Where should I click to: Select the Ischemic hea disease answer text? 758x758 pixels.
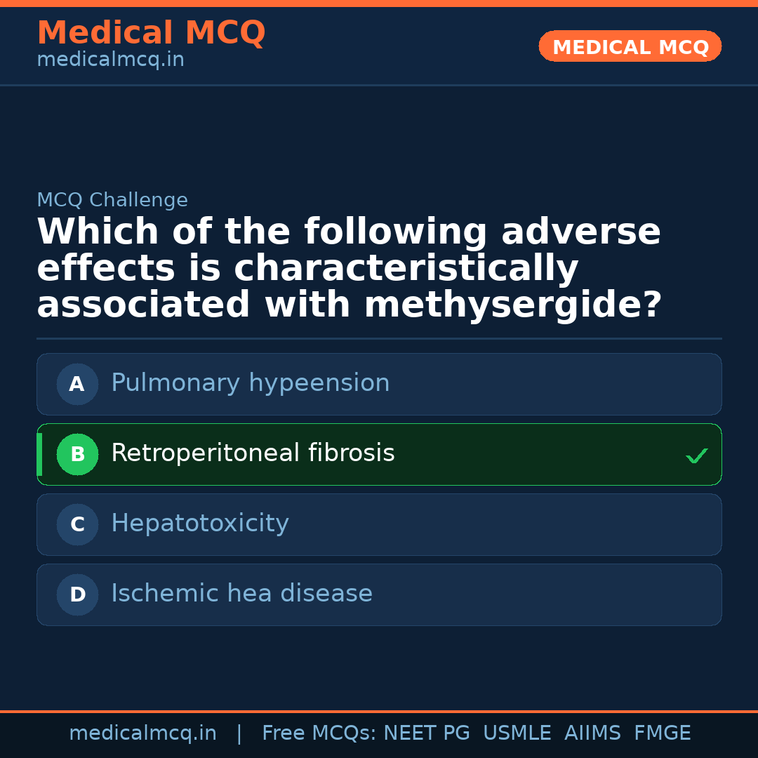tap(241, 594)
